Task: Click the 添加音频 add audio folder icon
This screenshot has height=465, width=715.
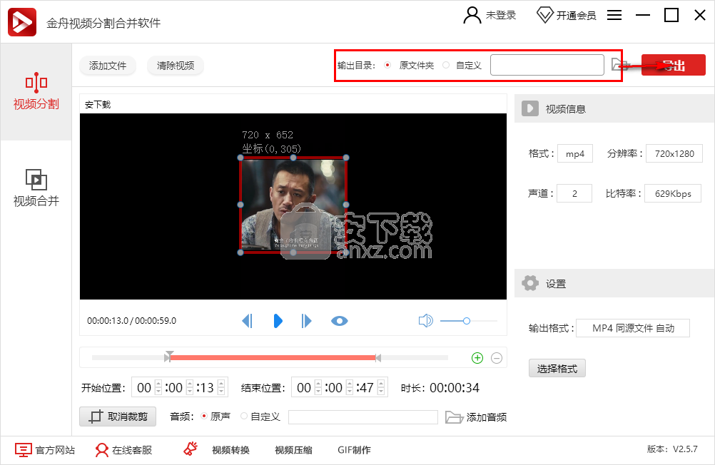Action: click(x=454, y=417)
